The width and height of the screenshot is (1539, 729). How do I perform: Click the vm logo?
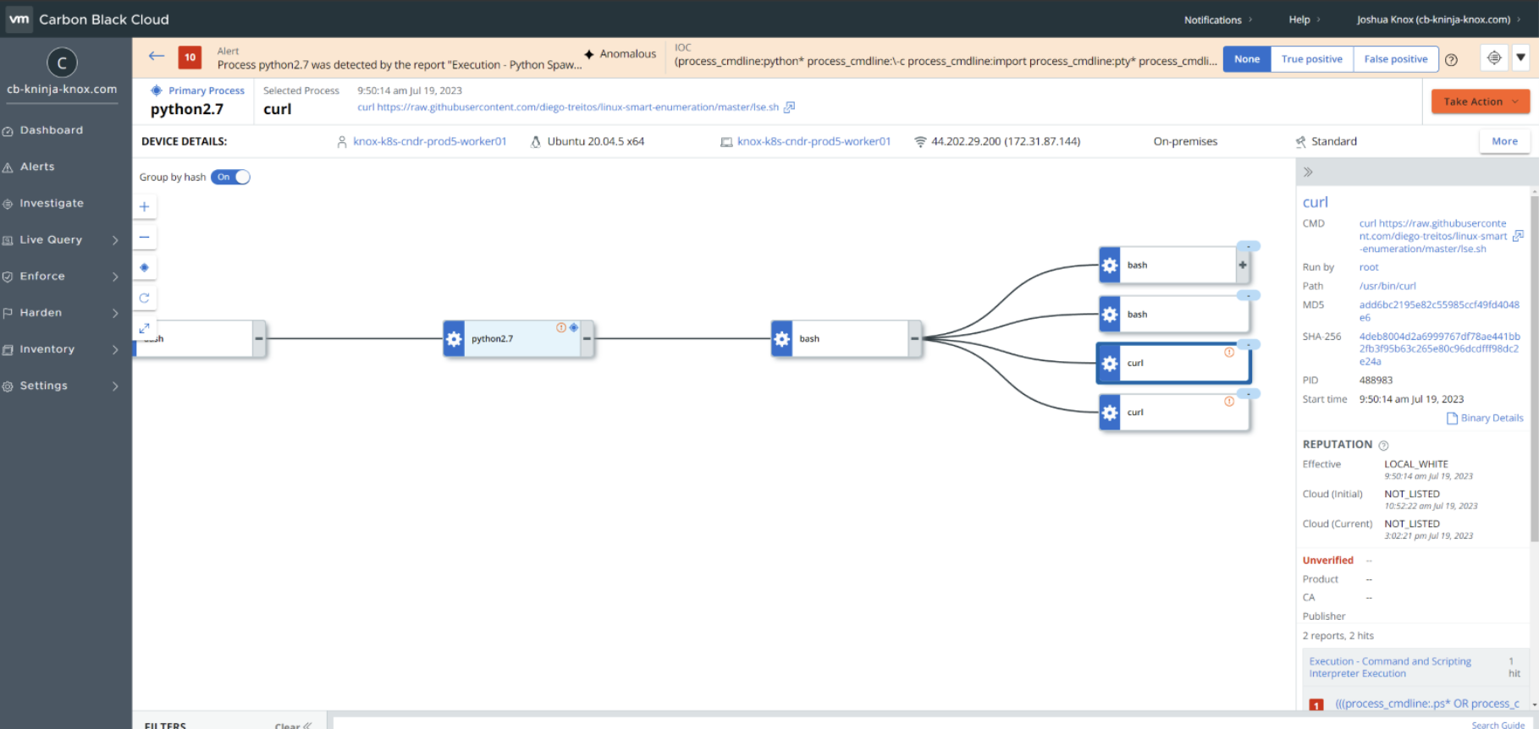tap(19, 19)
